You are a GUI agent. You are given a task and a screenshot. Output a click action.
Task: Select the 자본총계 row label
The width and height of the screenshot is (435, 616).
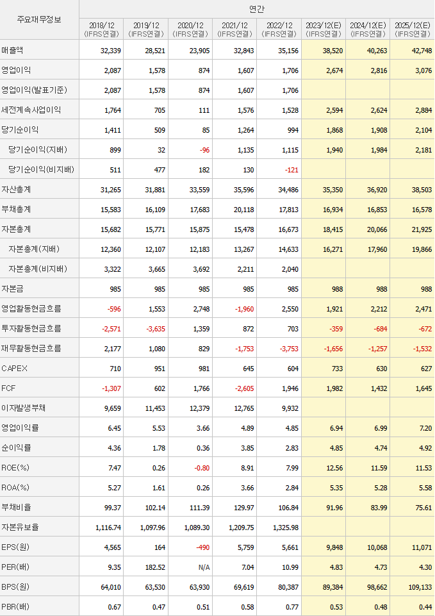point(16,229)
